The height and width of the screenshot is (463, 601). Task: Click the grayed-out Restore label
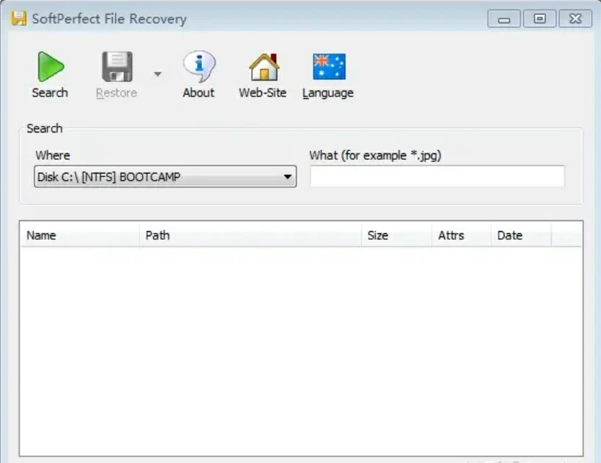click(115, 93)
